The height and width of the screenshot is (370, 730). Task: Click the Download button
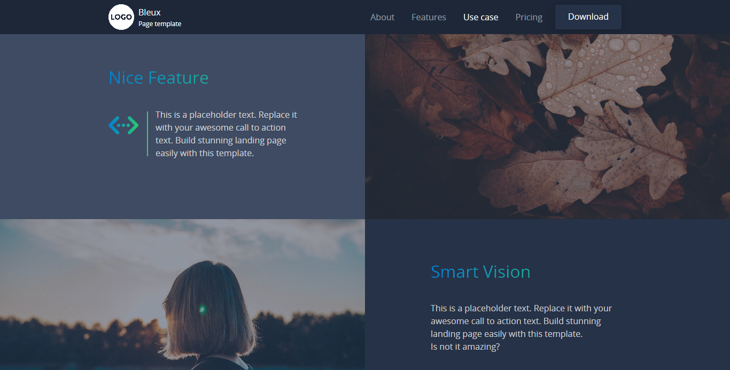(x=588, y=17)
